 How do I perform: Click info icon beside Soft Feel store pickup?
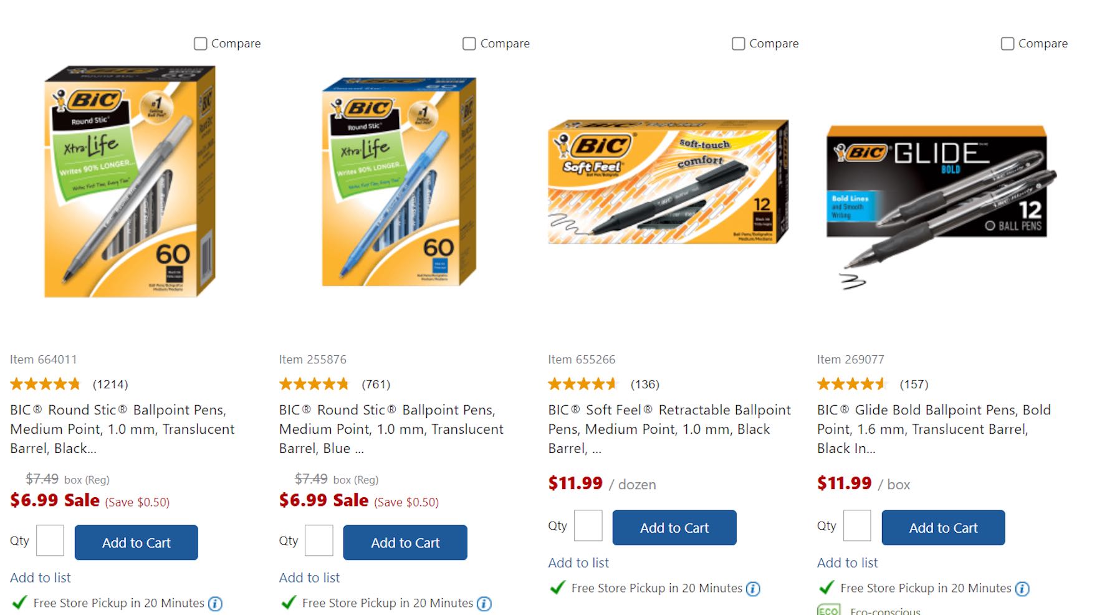[753, 589]
